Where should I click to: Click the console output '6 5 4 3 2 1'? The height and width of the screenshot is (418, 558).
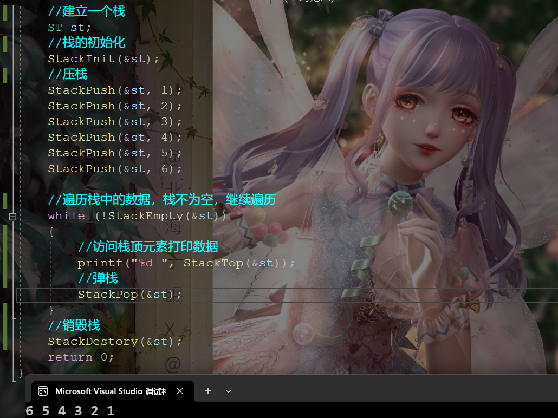[x=70, y=411]
